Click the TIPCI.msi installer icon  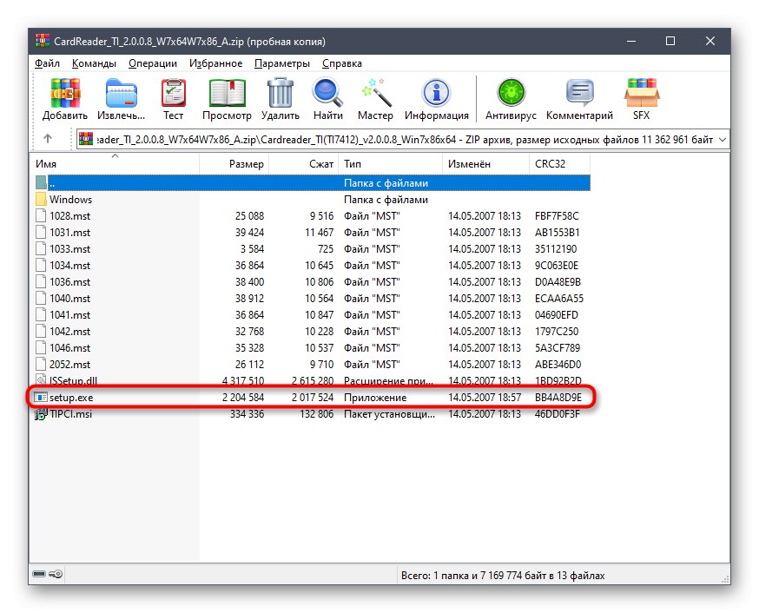(41, 414)
